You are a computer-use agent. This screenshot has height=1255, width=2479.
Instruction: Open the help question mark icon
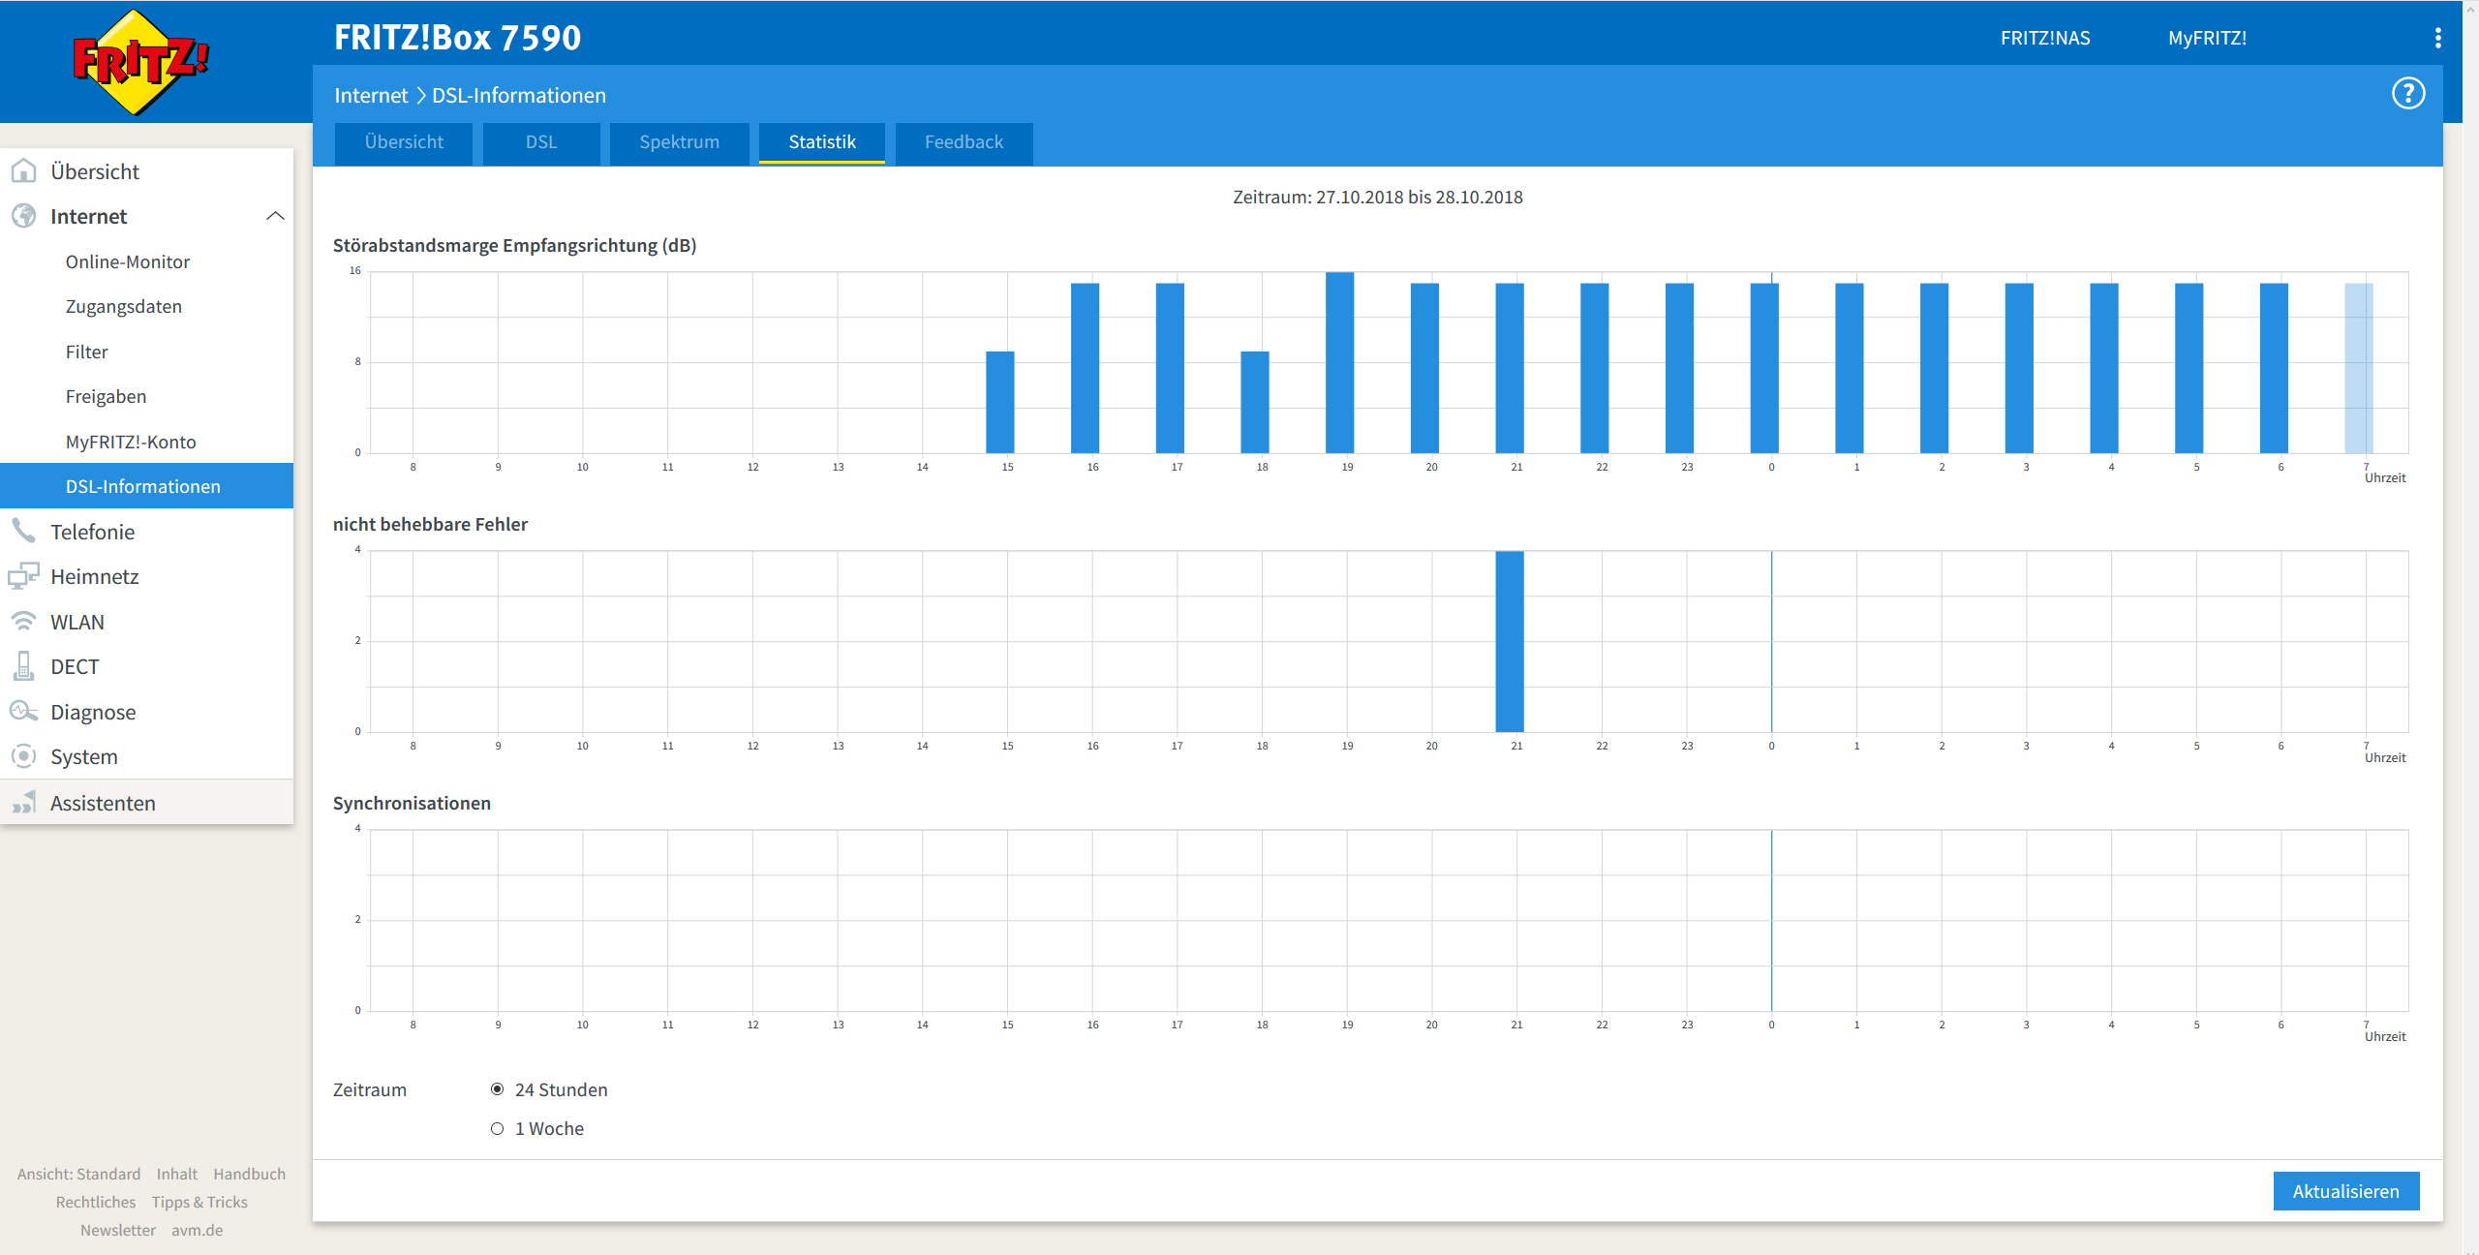point(2407,94)
